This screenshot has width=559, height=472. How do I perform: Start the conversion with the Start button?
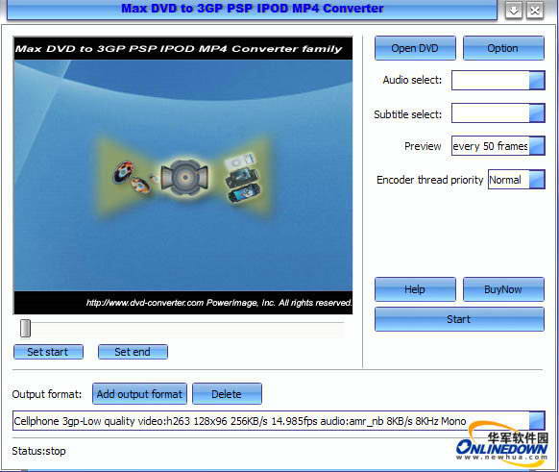[x=459, y=319]
